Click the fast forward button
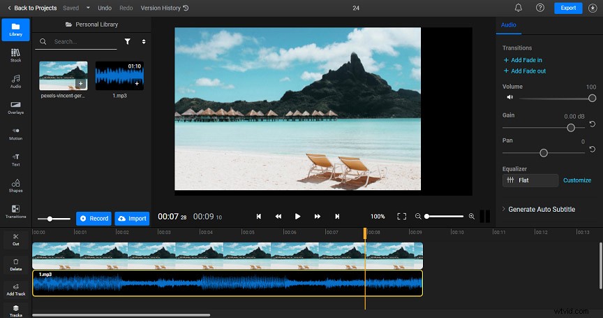Viewport: 603px width, 318px height. pyautogui.click(x=318, y=217)
